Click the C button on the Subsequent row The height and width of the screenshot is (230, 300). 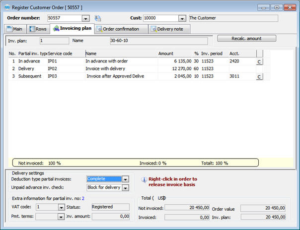click(259, 77)
